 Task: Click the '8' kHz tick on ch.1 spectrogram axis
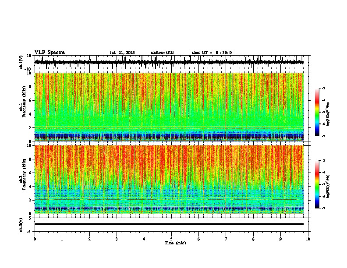pyautogui.click(x=31, y=87)
